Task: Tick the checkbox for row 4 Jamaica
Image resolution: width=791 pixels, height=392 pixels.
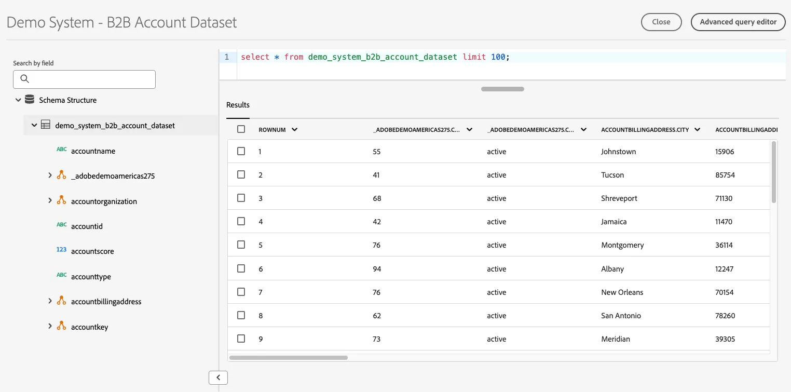Action: (241, 221)
